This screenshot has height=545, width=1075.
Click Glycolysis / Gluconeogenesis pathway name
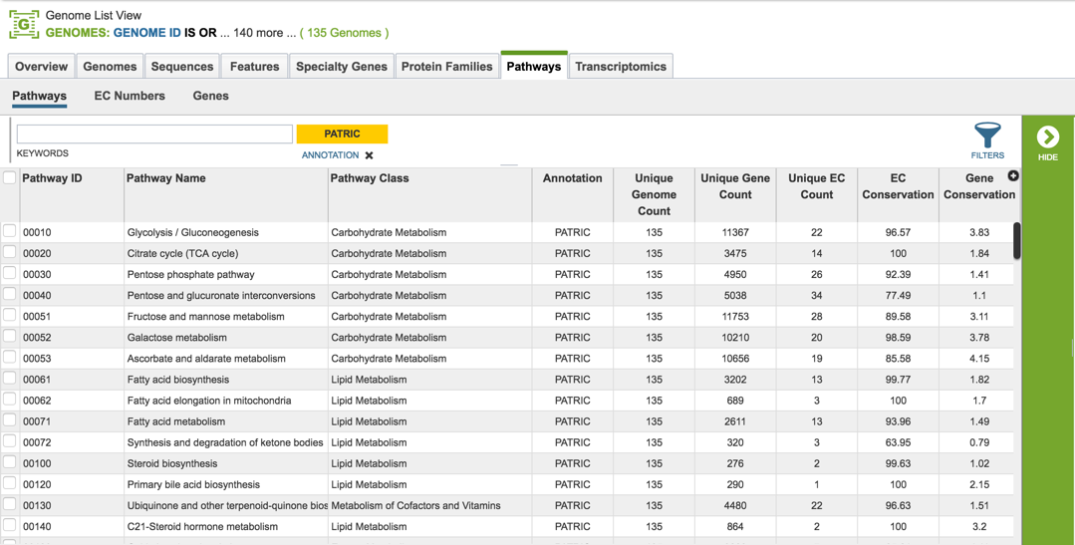(x=193, y=232)
